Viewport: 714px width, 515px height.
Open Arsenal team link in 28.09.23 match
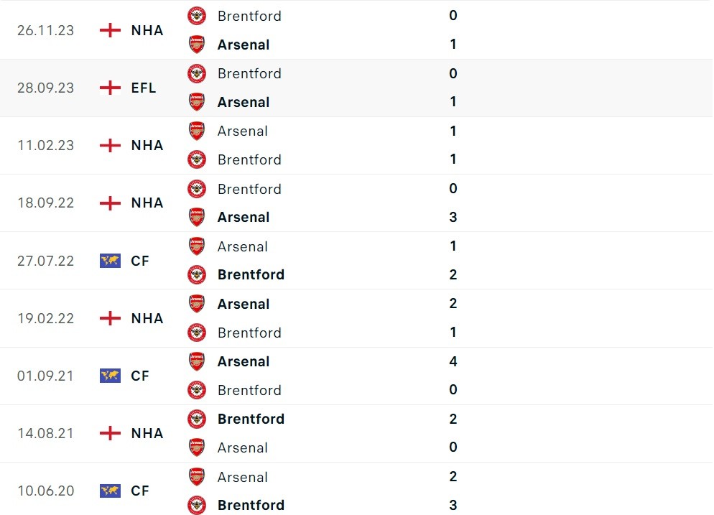coord(244,102)
